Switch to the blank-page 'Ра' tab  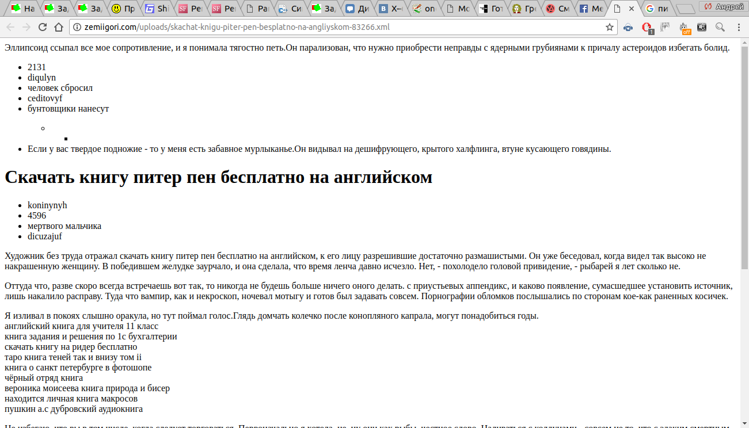point(257,9)
